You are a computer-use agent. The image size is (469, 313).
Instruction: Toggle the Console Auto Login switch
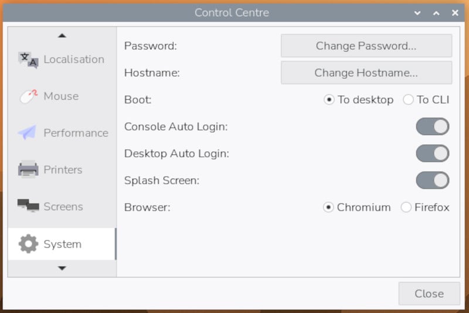tap(432, 126)
